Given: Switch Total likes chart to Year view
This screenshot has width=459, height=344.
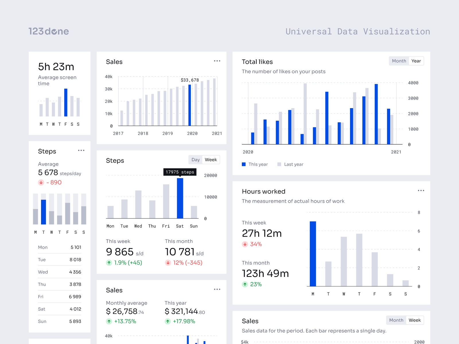Looking at the screenshot, I should tap(416, 61).
